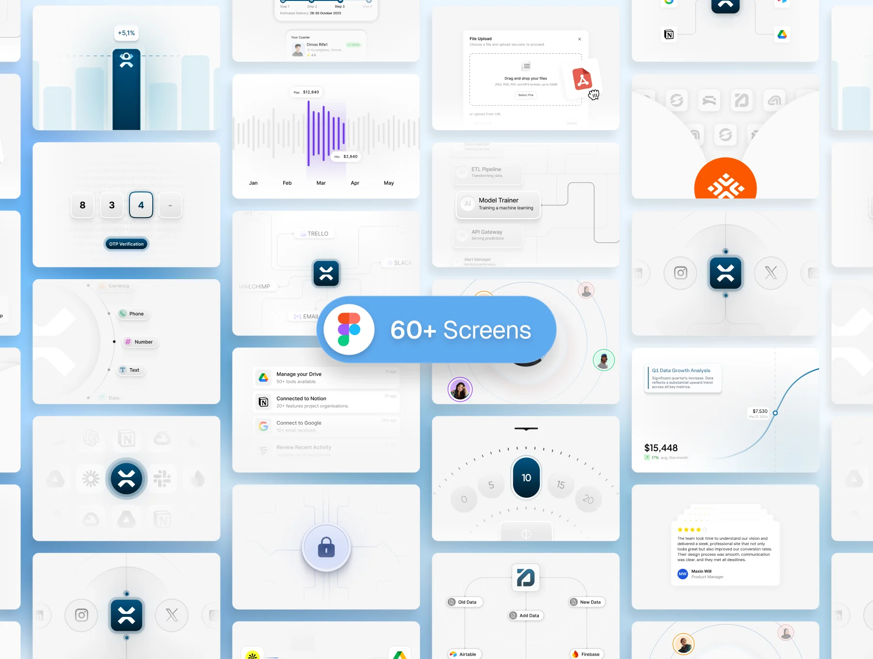Click the 'Connect to Google' title text
Image resolution: width=873 pixels, height=659 pixels.
click(299, 423)
